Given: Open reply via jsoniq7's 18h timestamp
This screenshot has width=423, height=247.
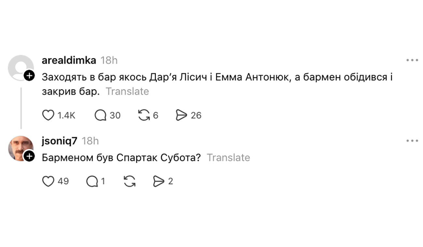Looking at the screenshot, I should tap(90, 141).
